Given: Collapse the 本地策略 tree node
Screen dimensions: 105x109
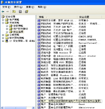Looking at the screenshot, I should (3, 23).
